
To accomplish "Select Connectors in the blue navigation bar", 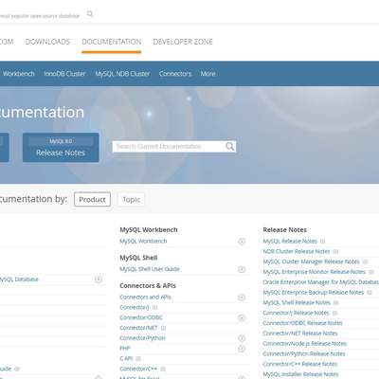I will tap(175, 74).
